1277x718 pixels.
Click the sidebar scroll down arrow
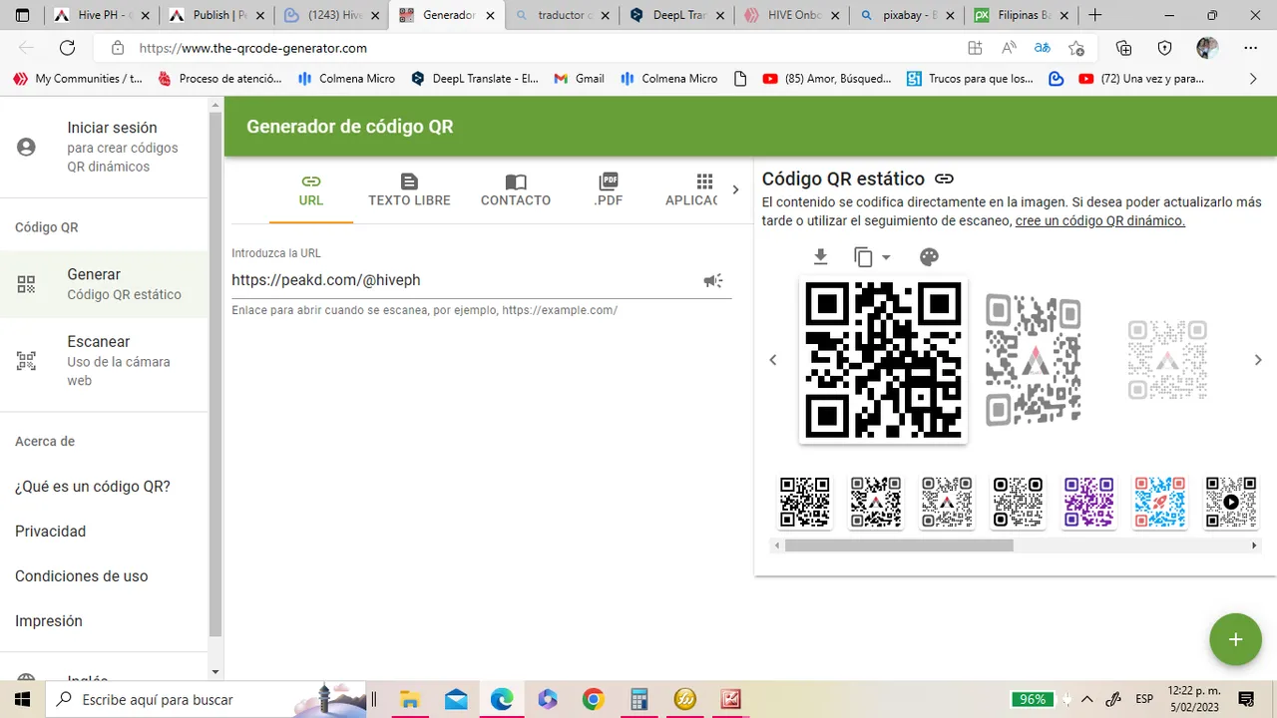point(215,672)
